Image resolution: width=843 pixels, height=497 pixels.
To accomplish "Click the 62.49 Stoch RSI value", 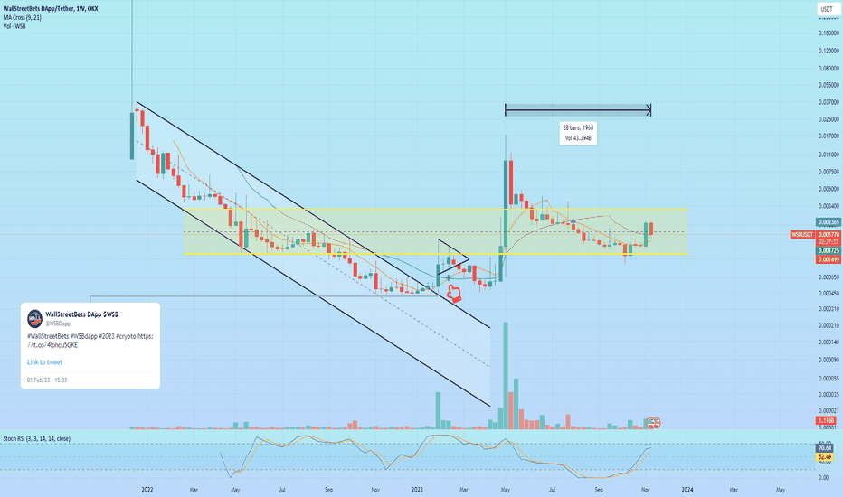I will point(824,457).
